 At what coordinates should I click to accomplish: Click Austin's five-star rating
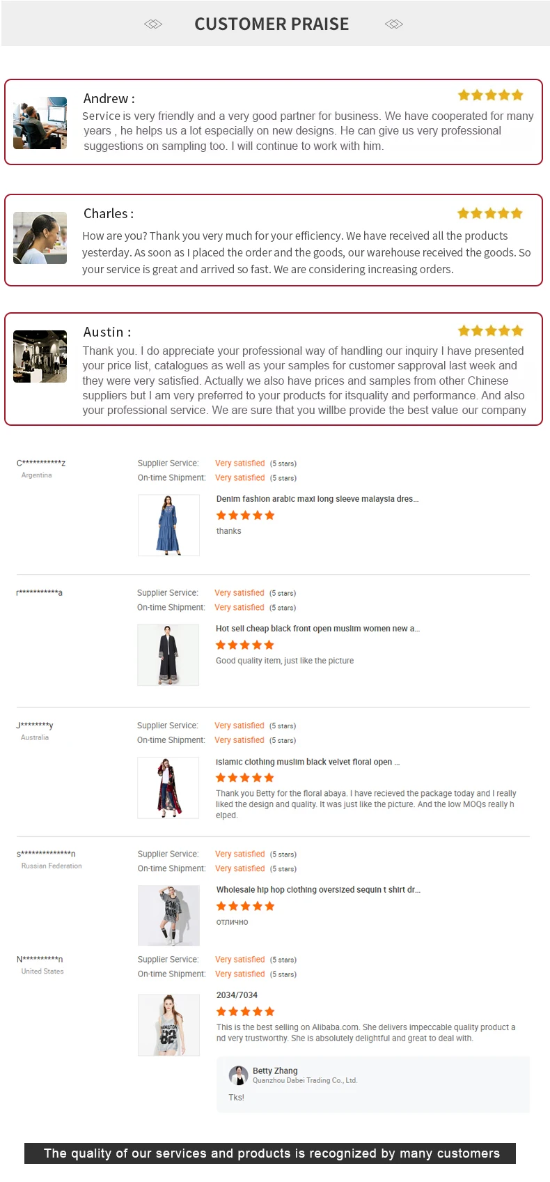[490, 331]
